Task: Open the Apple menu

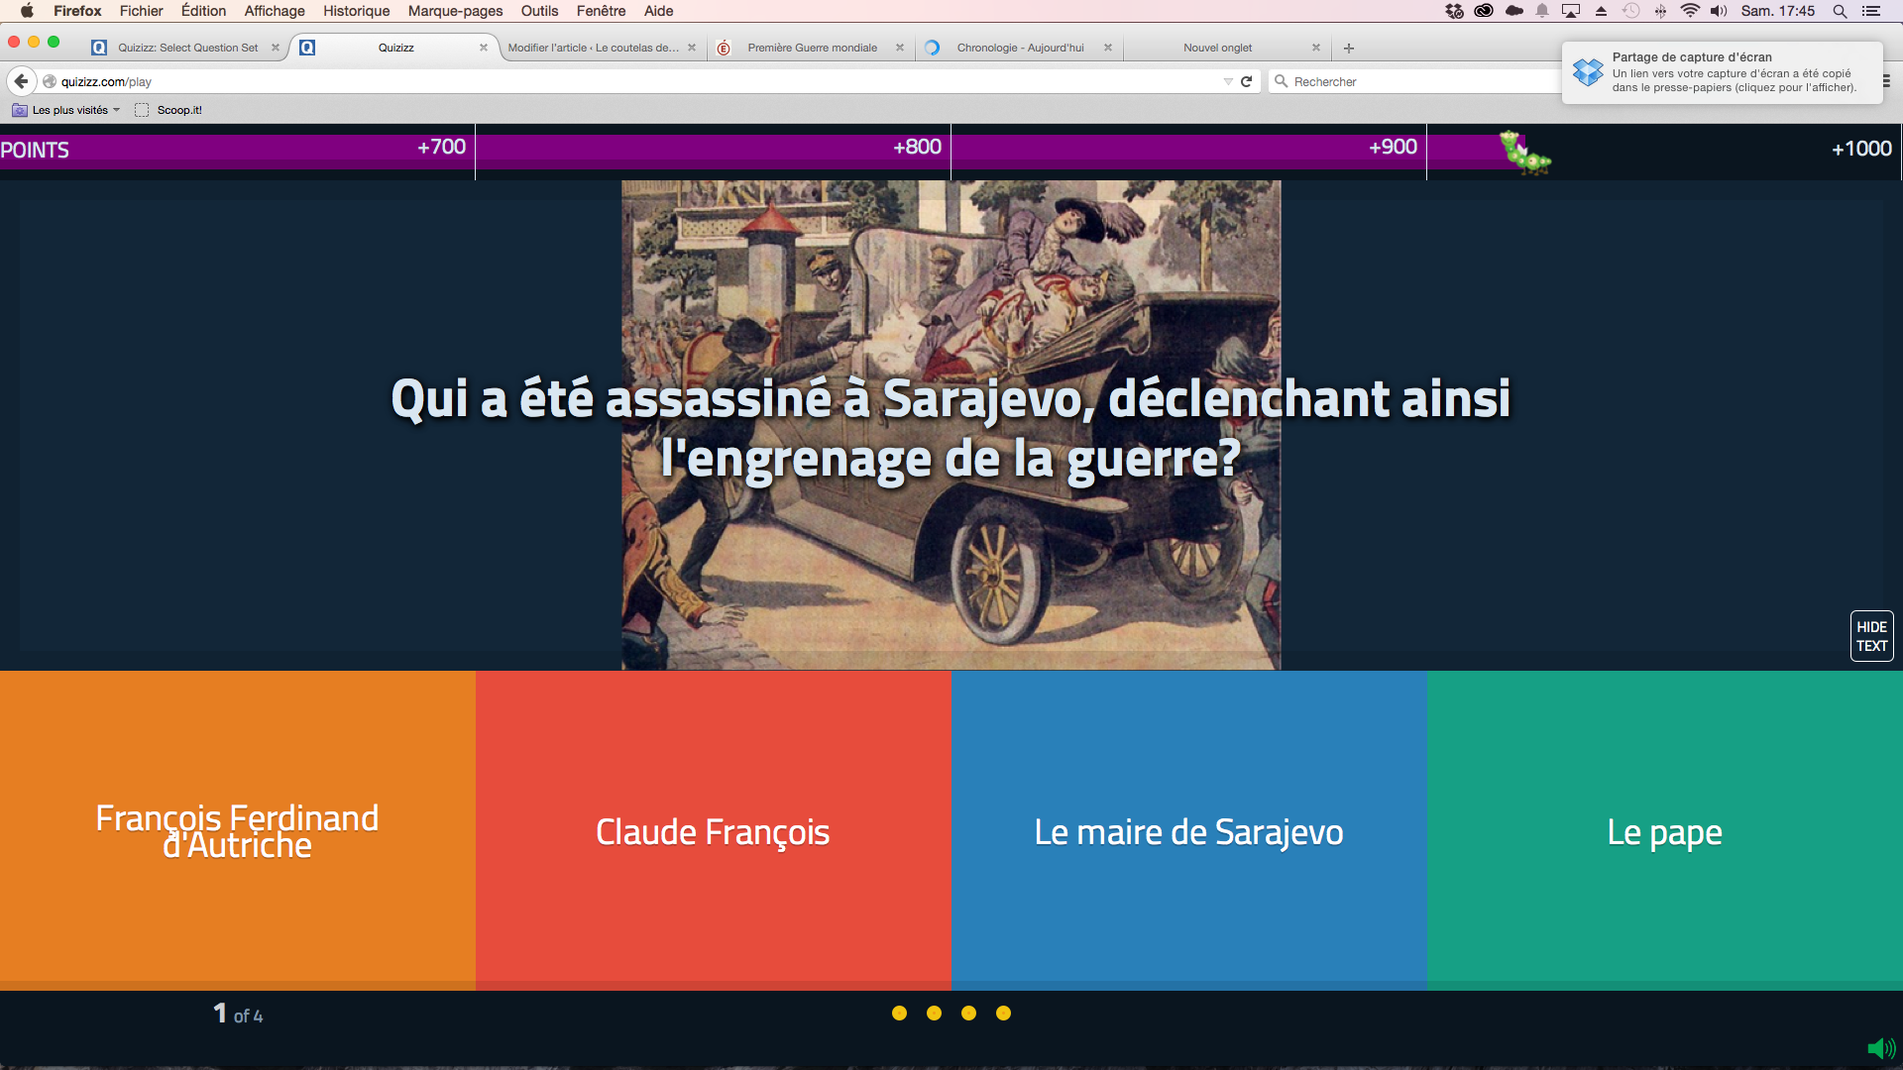Action: 27,11
